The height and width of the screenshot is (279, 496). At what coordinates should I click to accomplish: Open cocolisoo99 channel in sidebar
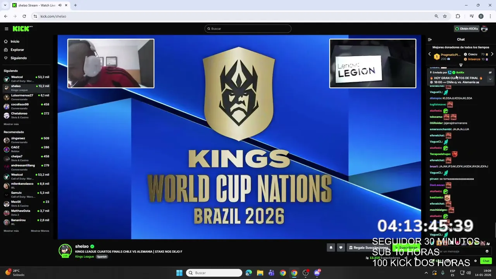pyautogui.click(x=26, y=106)
